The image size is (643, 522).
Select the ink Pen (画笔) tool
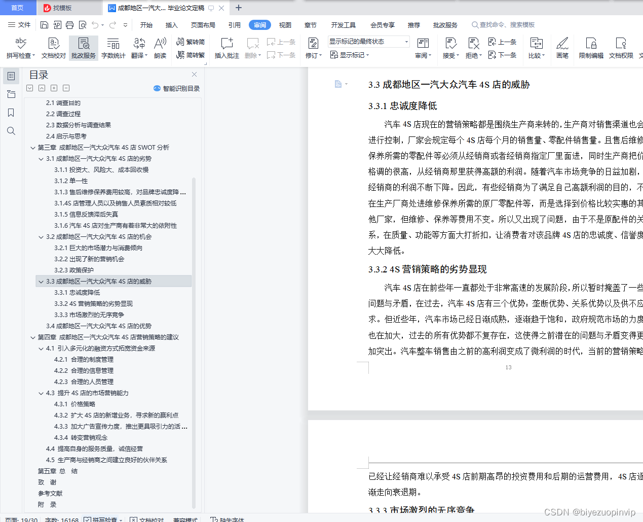[562, 48]
